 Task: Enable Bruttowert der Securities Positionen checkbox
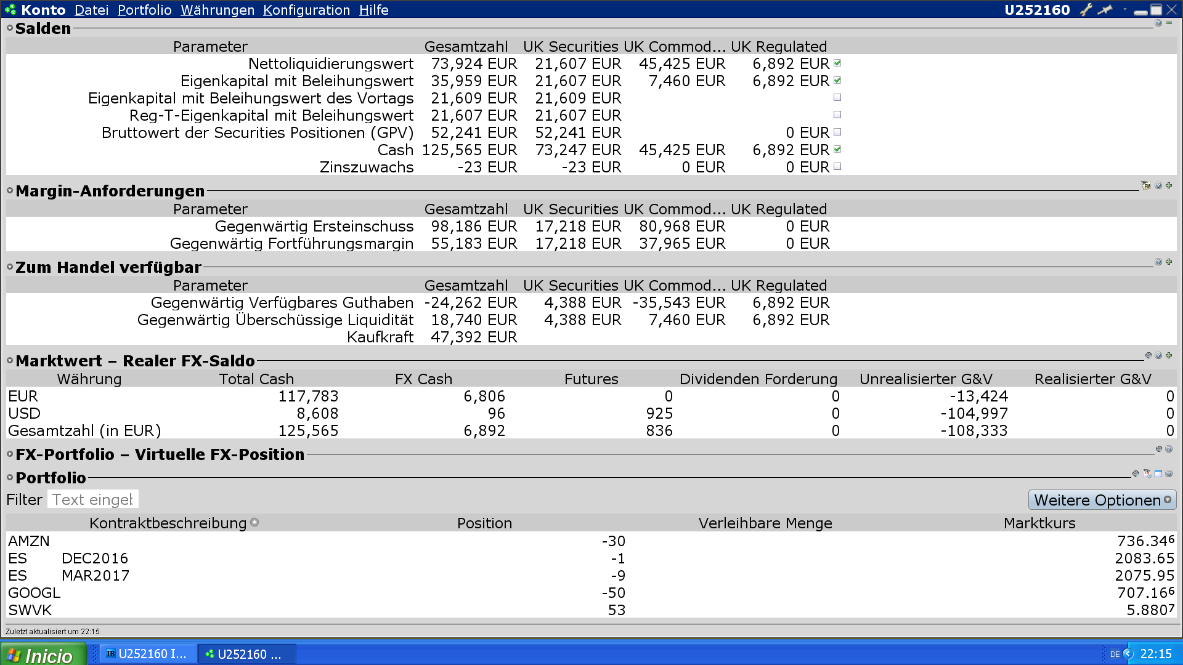click(x=837, y=132)
